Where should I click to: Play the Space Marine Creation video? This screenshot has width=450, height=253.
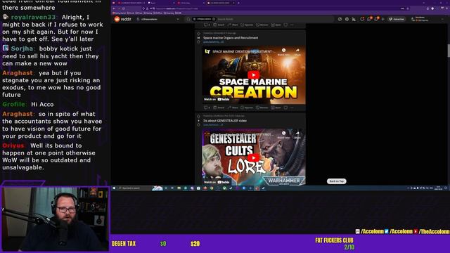253,75
